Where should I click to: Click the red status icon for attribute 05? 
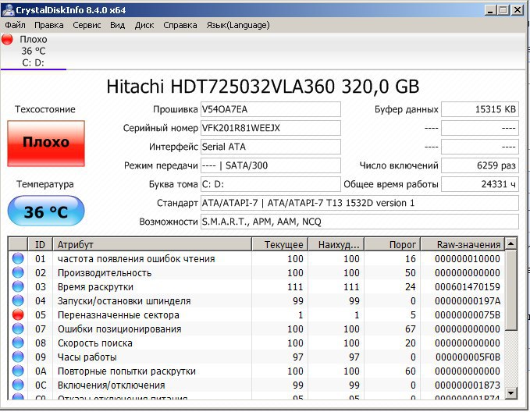click(18, 314)
